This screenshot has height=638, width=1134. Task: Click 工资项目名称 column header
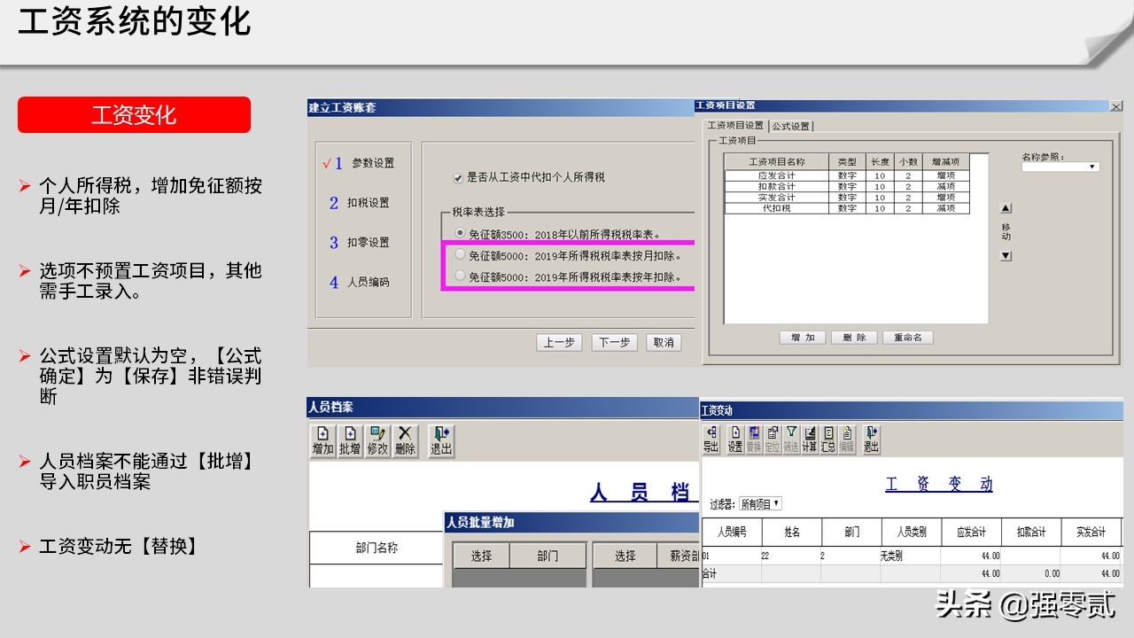pos(777,162)
